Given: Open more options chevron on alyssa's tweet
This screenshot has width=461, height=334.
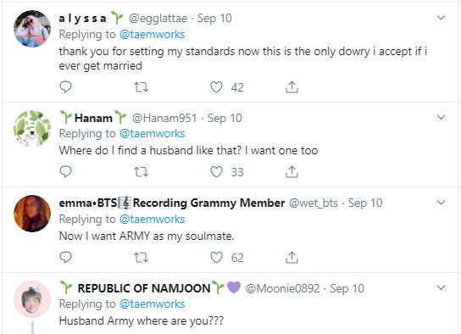Looking at the screenshot, I should coord(441,18).
